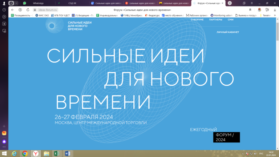Open the Федресурс bookmark
The width and height of the screenshot is (279, 157).
click(x=152, y=16)
